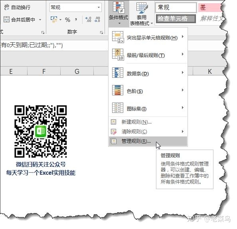Open 突出显示单元格规则(H) submenu
The height and width of the screenshot is (229, 237).
[x=148, y=37]
